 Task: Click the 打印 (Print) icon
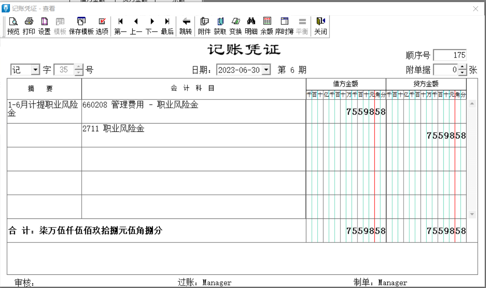(x=29, y=26)
